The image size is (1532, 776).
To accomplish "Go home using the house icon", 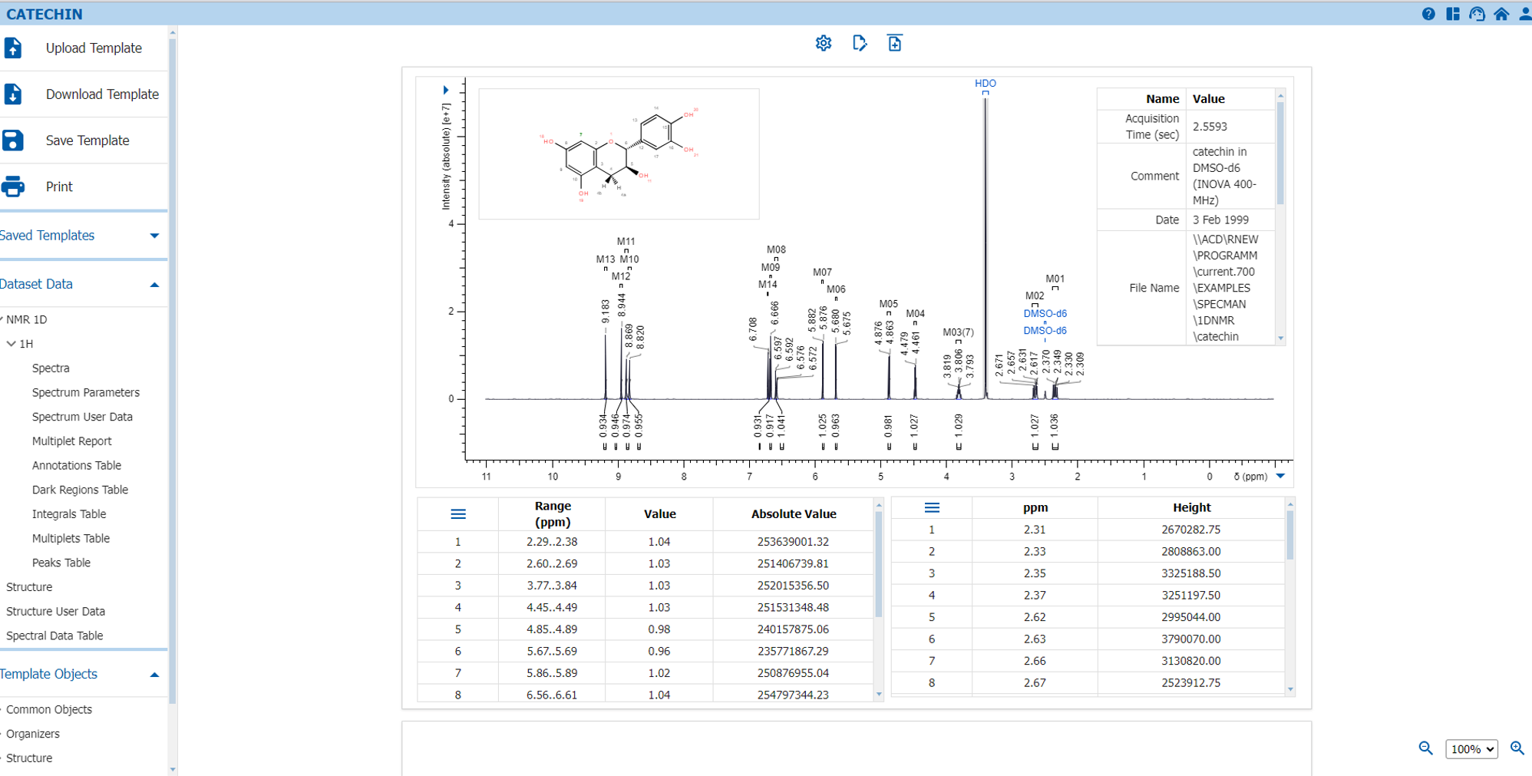I will click(1501, 14).
